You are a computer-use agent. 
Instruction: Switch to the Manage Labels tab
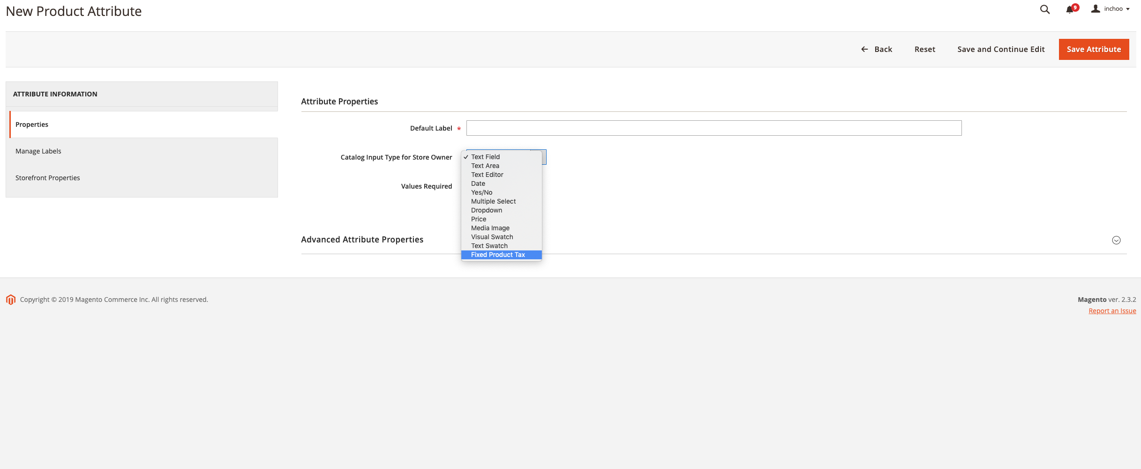coord(142,151)
